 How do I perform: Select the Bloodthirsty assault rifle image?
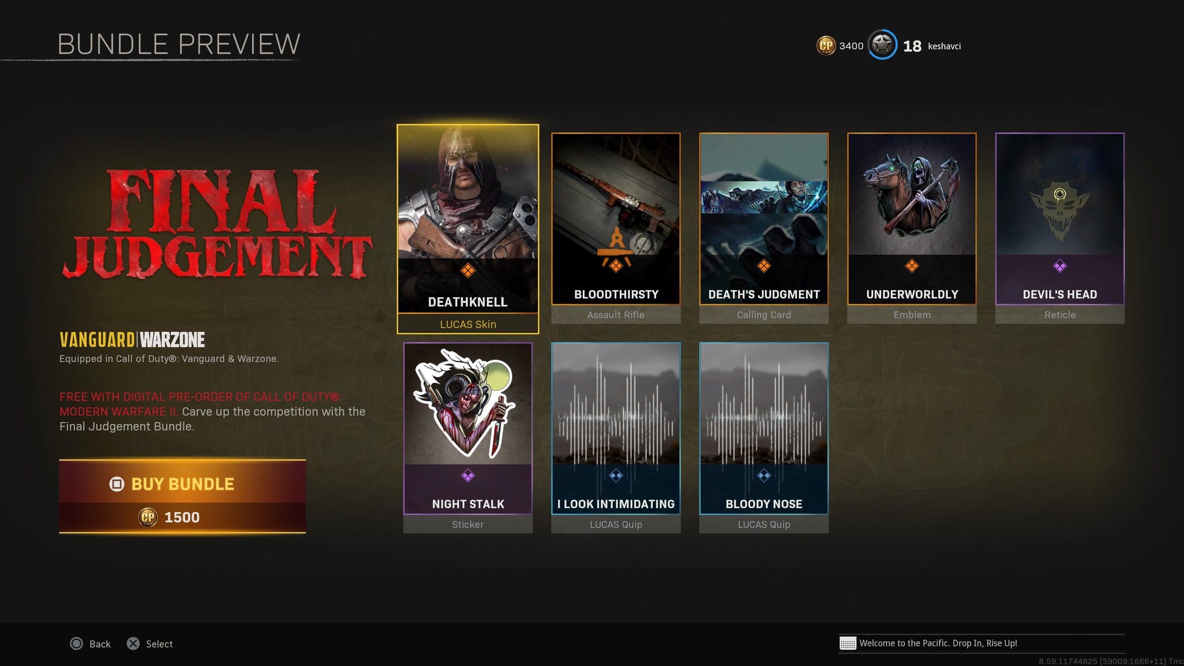point(616,194)
